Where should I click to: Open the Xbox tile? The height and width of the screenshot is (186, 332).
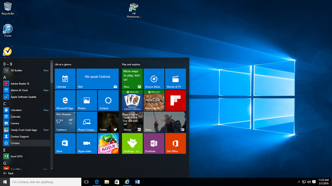(132, 79)
